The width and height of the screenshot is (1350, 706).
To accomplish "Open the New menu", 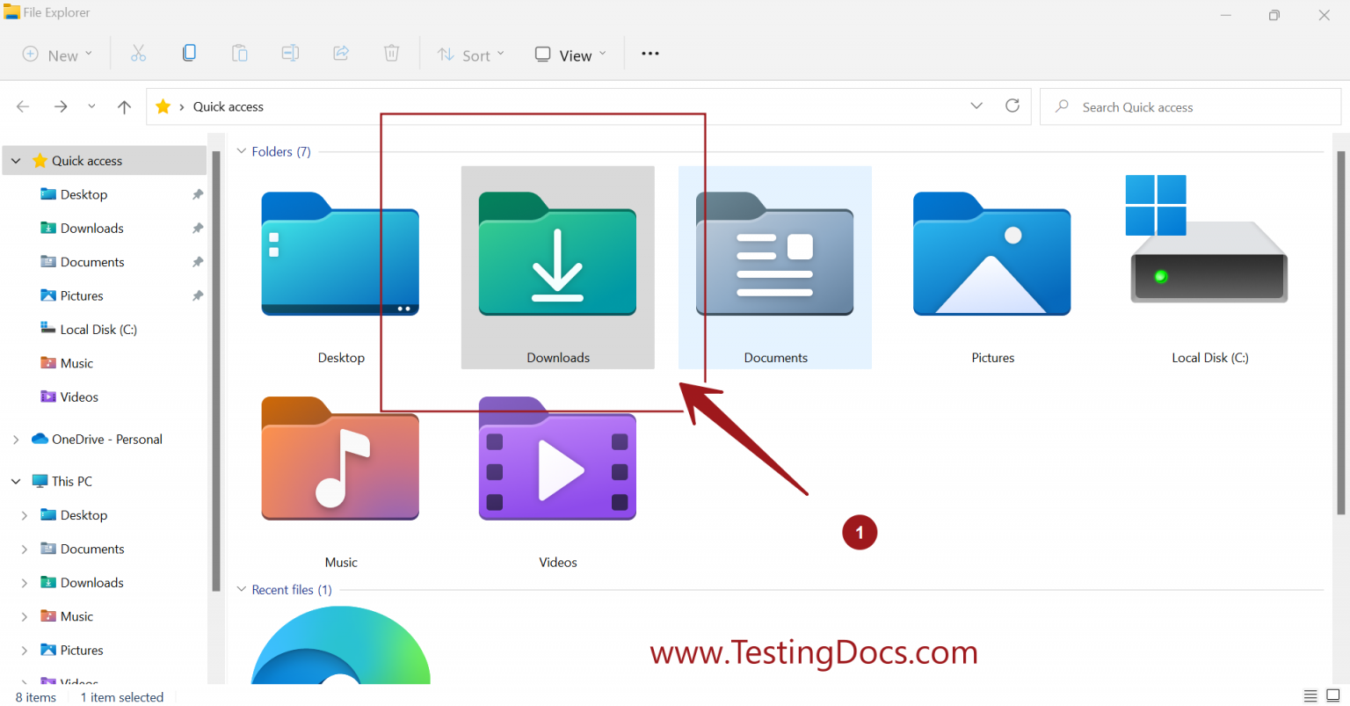I will pyautogui.click(x=58, y=54).
